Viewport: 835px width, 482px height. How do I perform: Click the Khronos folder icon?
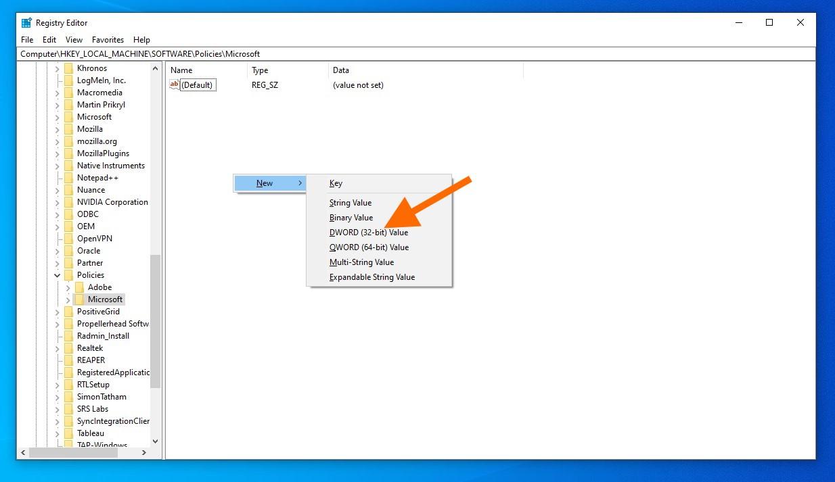68,68
